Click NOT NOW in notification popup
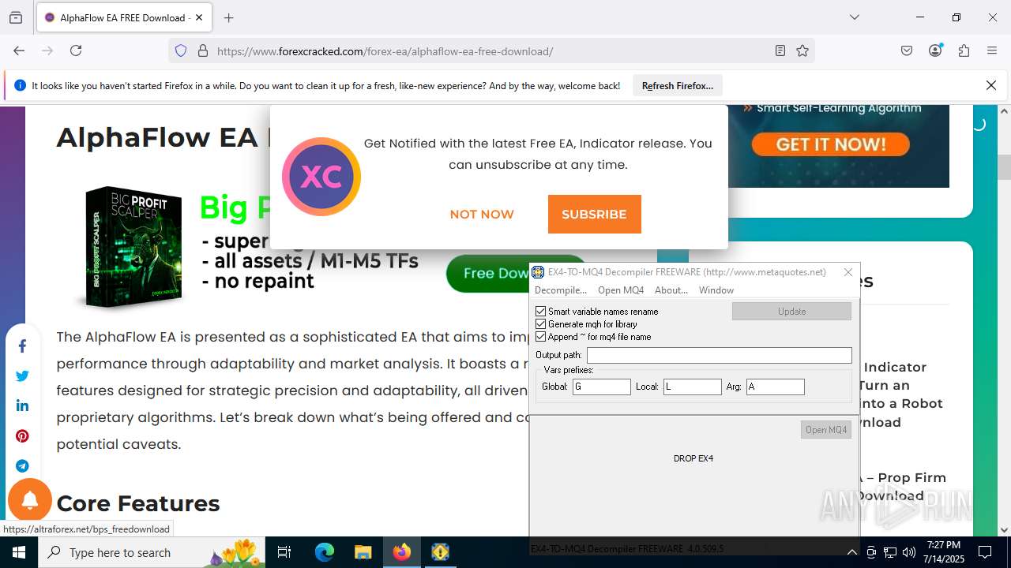 coord(482,215)
